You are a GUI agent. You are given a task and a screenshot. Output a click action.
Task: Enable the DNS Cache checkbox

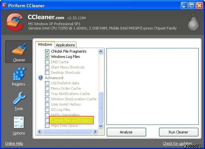pyautogui.click(x=47, y=62)
